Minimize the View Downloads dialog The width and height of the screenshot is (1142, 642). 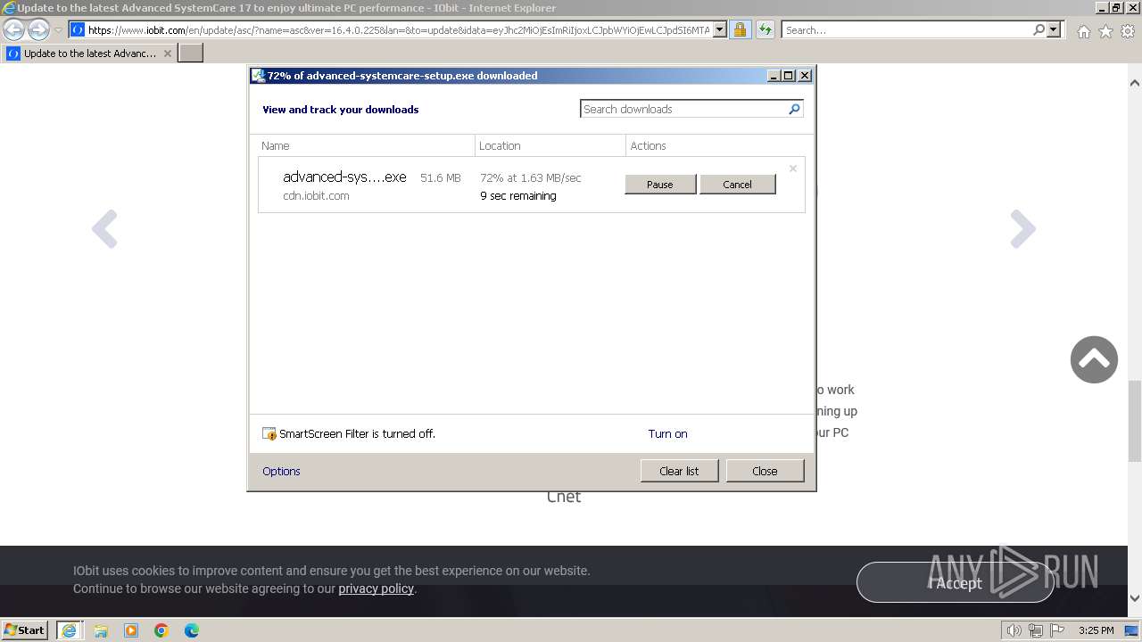coord(774,76)
